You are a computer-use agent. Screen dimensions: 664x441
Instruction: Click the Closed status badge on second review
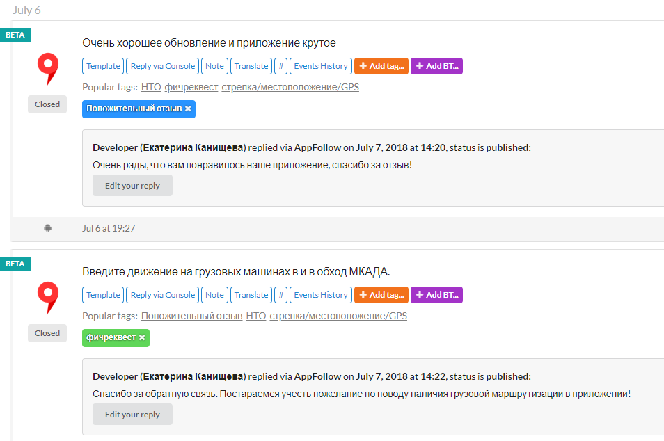click(47, 333)
